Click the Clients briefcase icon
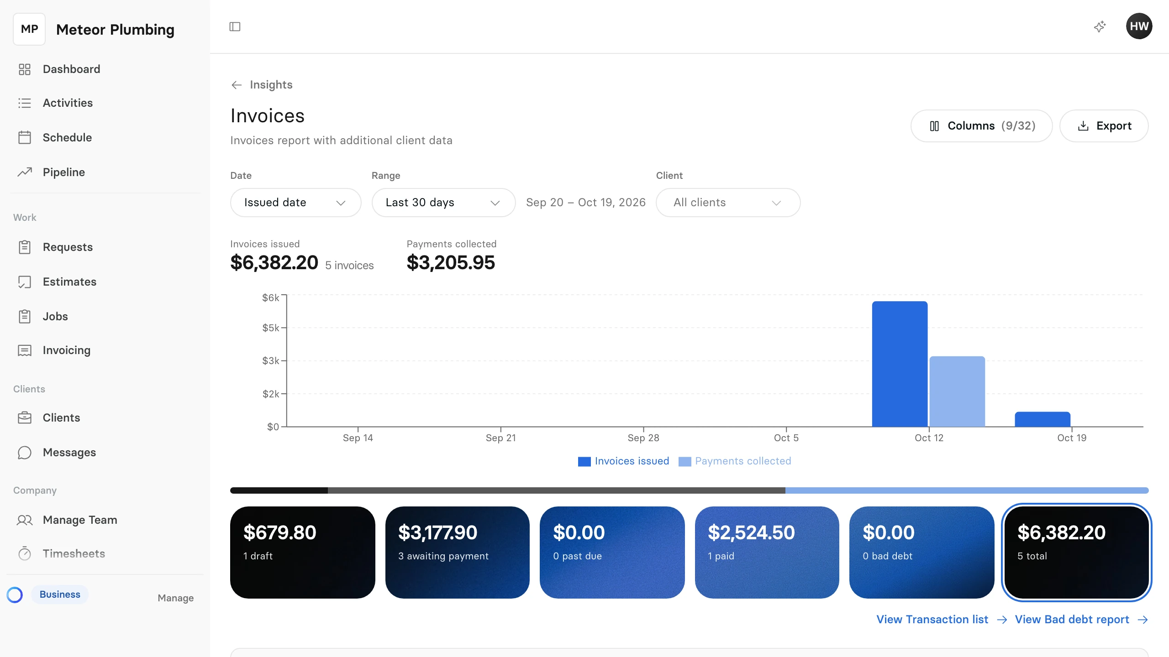The image size is (1169, 657). pyautogui.click(x=24, y=417)
